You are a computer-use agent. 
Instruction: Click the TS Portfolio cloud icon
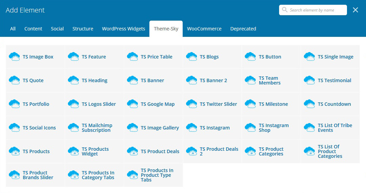14,104
